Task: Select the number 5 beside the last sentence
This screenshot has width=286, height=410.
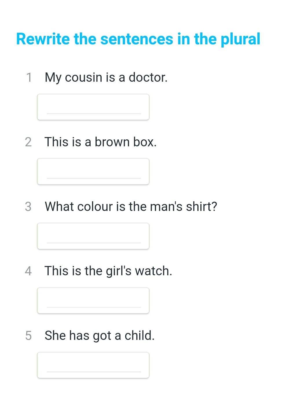Action: click(28, 336)
